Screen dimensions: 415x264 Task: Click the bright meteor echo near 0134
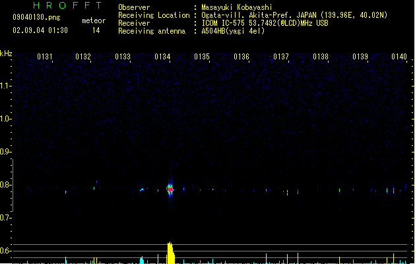(170, 189)
